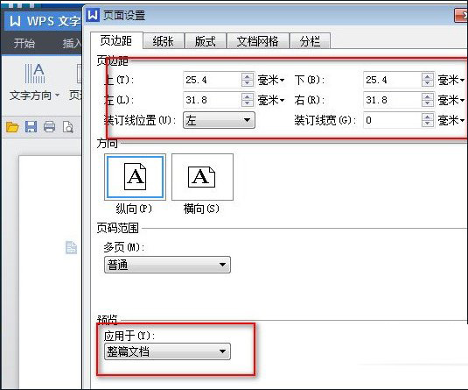Click the small document icon beside the page

71,247
